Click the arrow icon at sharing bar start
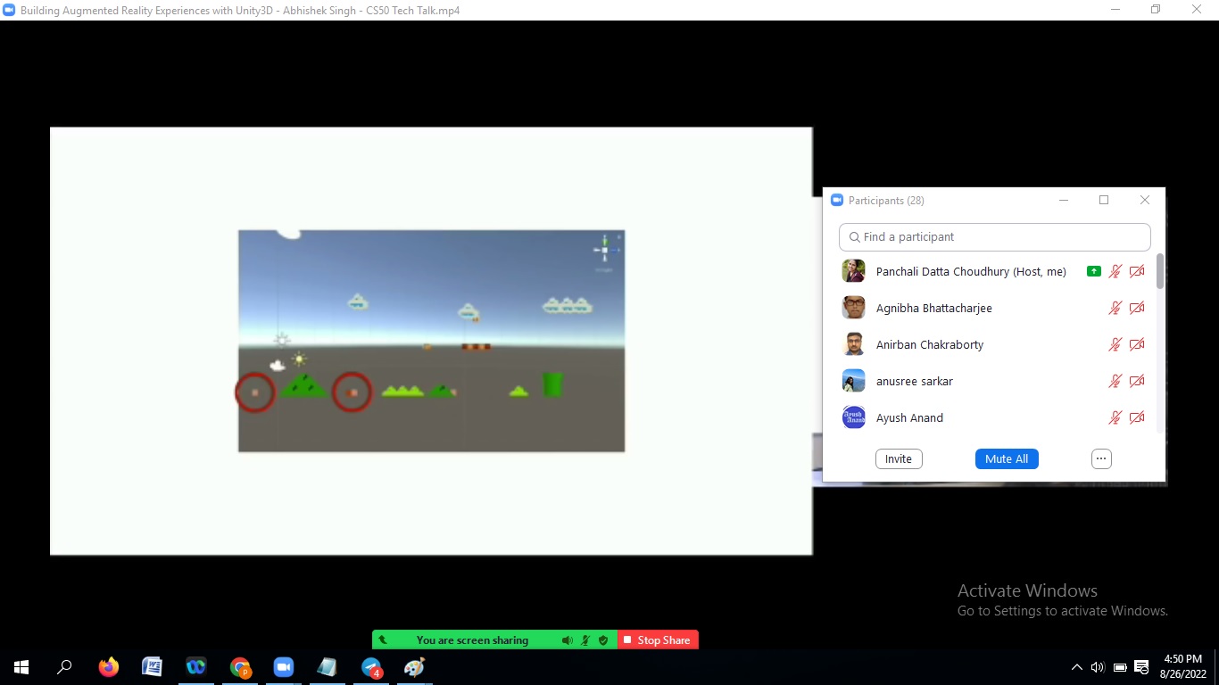Screen dimensions: 1219x685 click(x=383, y=640)
